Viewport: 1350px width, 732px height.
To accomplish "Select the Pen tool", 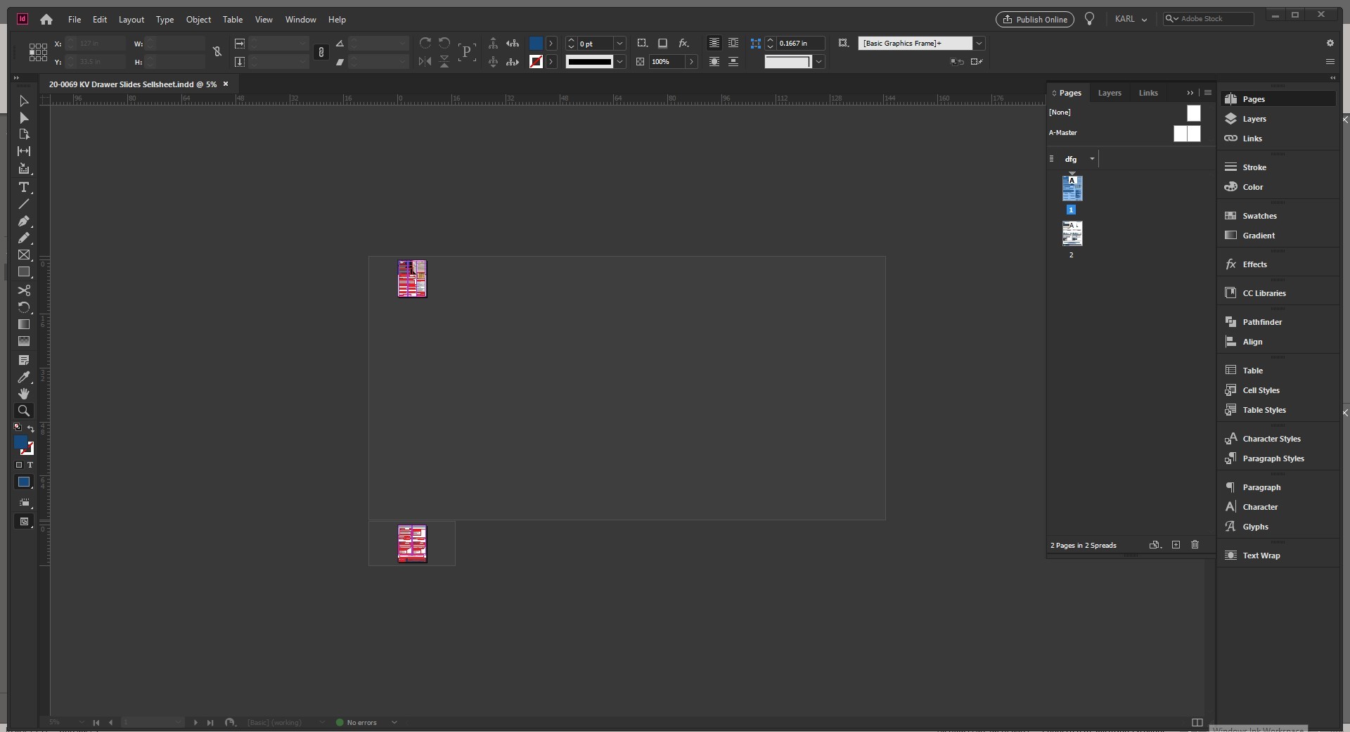I will (x=24, y=219).
